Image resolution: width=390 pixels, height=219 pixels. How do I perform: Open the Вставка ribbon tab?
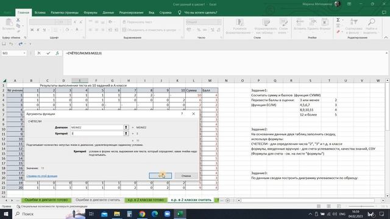click(40, 12)
